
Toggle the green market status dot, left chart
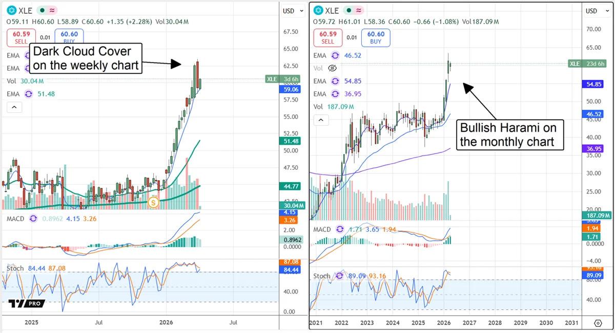42,11
